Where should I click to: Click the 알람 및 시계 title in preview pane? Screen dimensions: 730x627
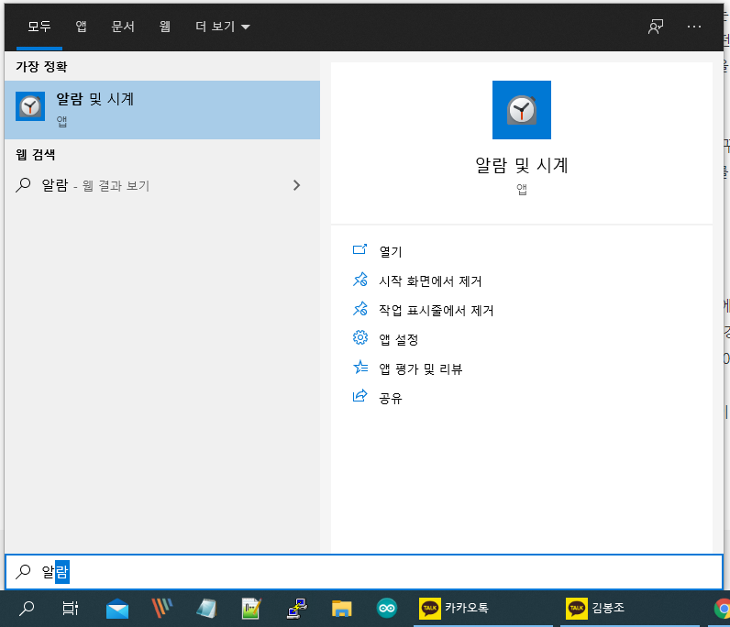pos(522,165)
